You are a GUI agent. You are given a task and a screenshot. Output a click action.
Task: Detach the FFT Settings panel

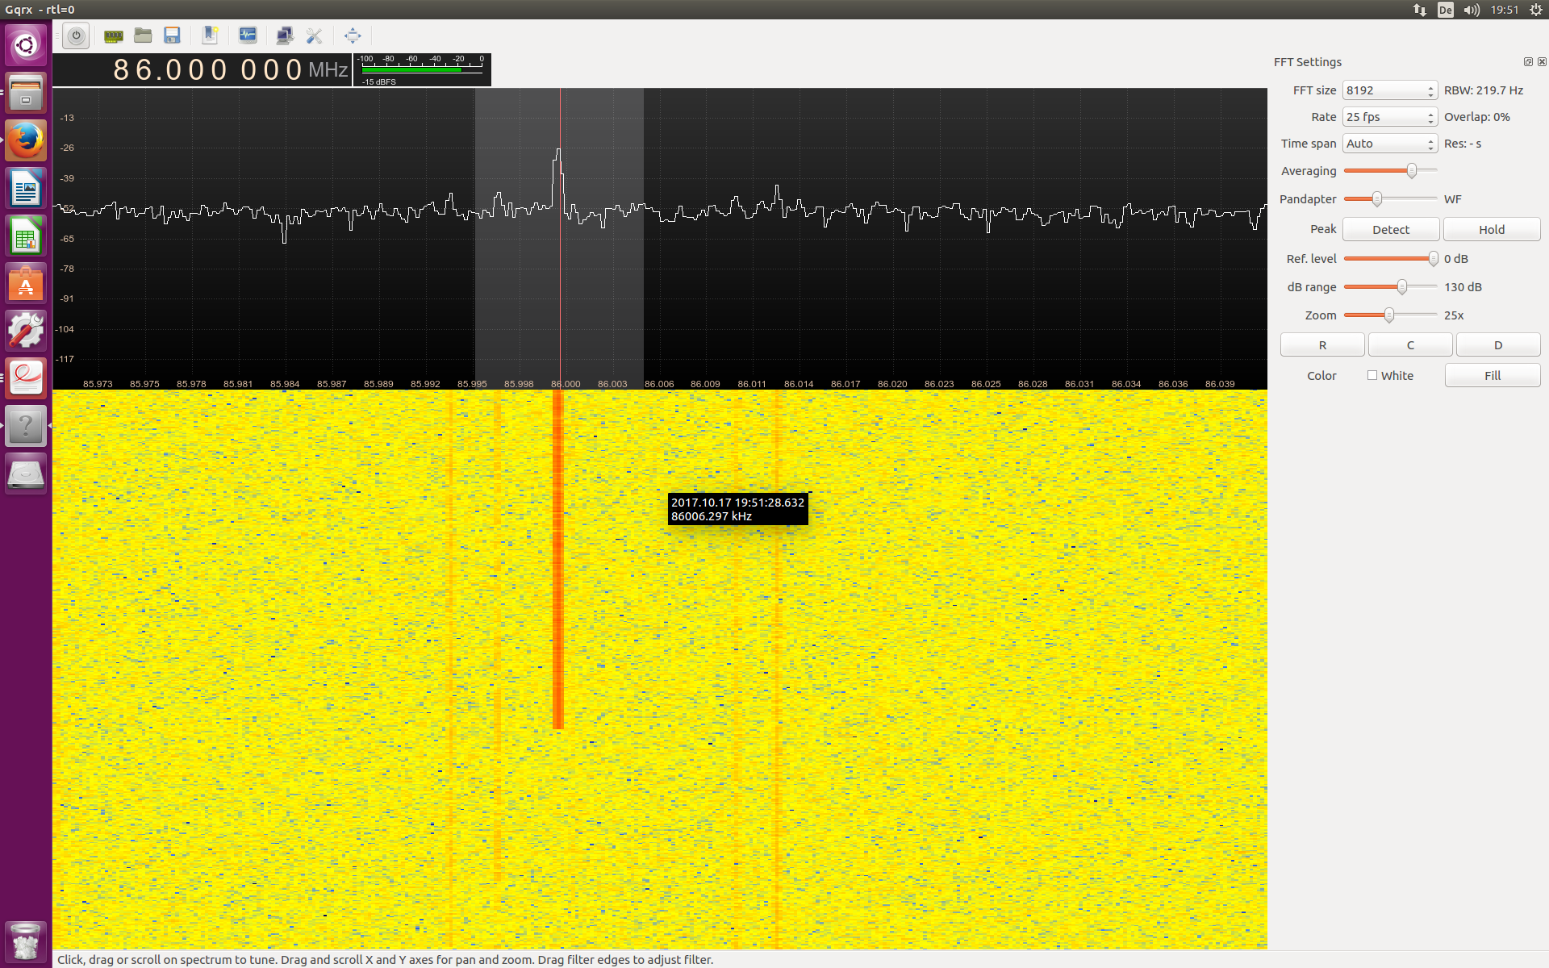tap(1527, 61)
